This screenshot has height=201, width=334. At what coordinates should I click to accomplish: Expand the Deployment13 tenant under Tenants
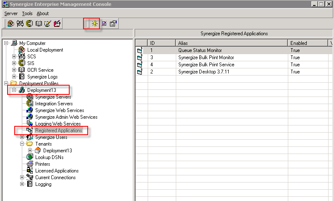(x=30, y=150)
